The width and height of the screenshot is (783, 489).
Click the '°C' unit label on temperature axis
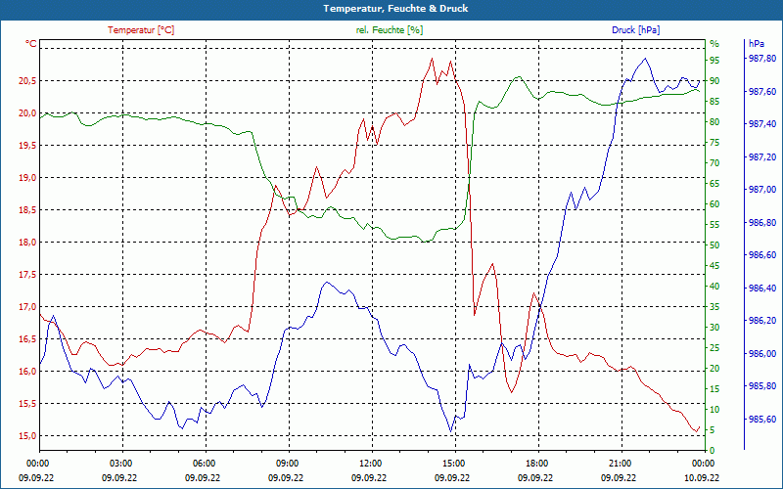click(31, 44)
